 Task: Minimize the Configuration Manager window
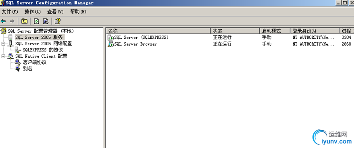(339, 3)
